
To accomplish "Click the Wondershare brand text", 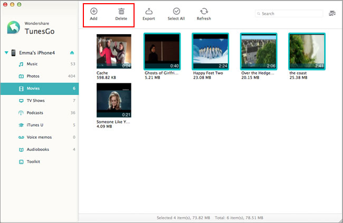I will click(x=37, y=23).
